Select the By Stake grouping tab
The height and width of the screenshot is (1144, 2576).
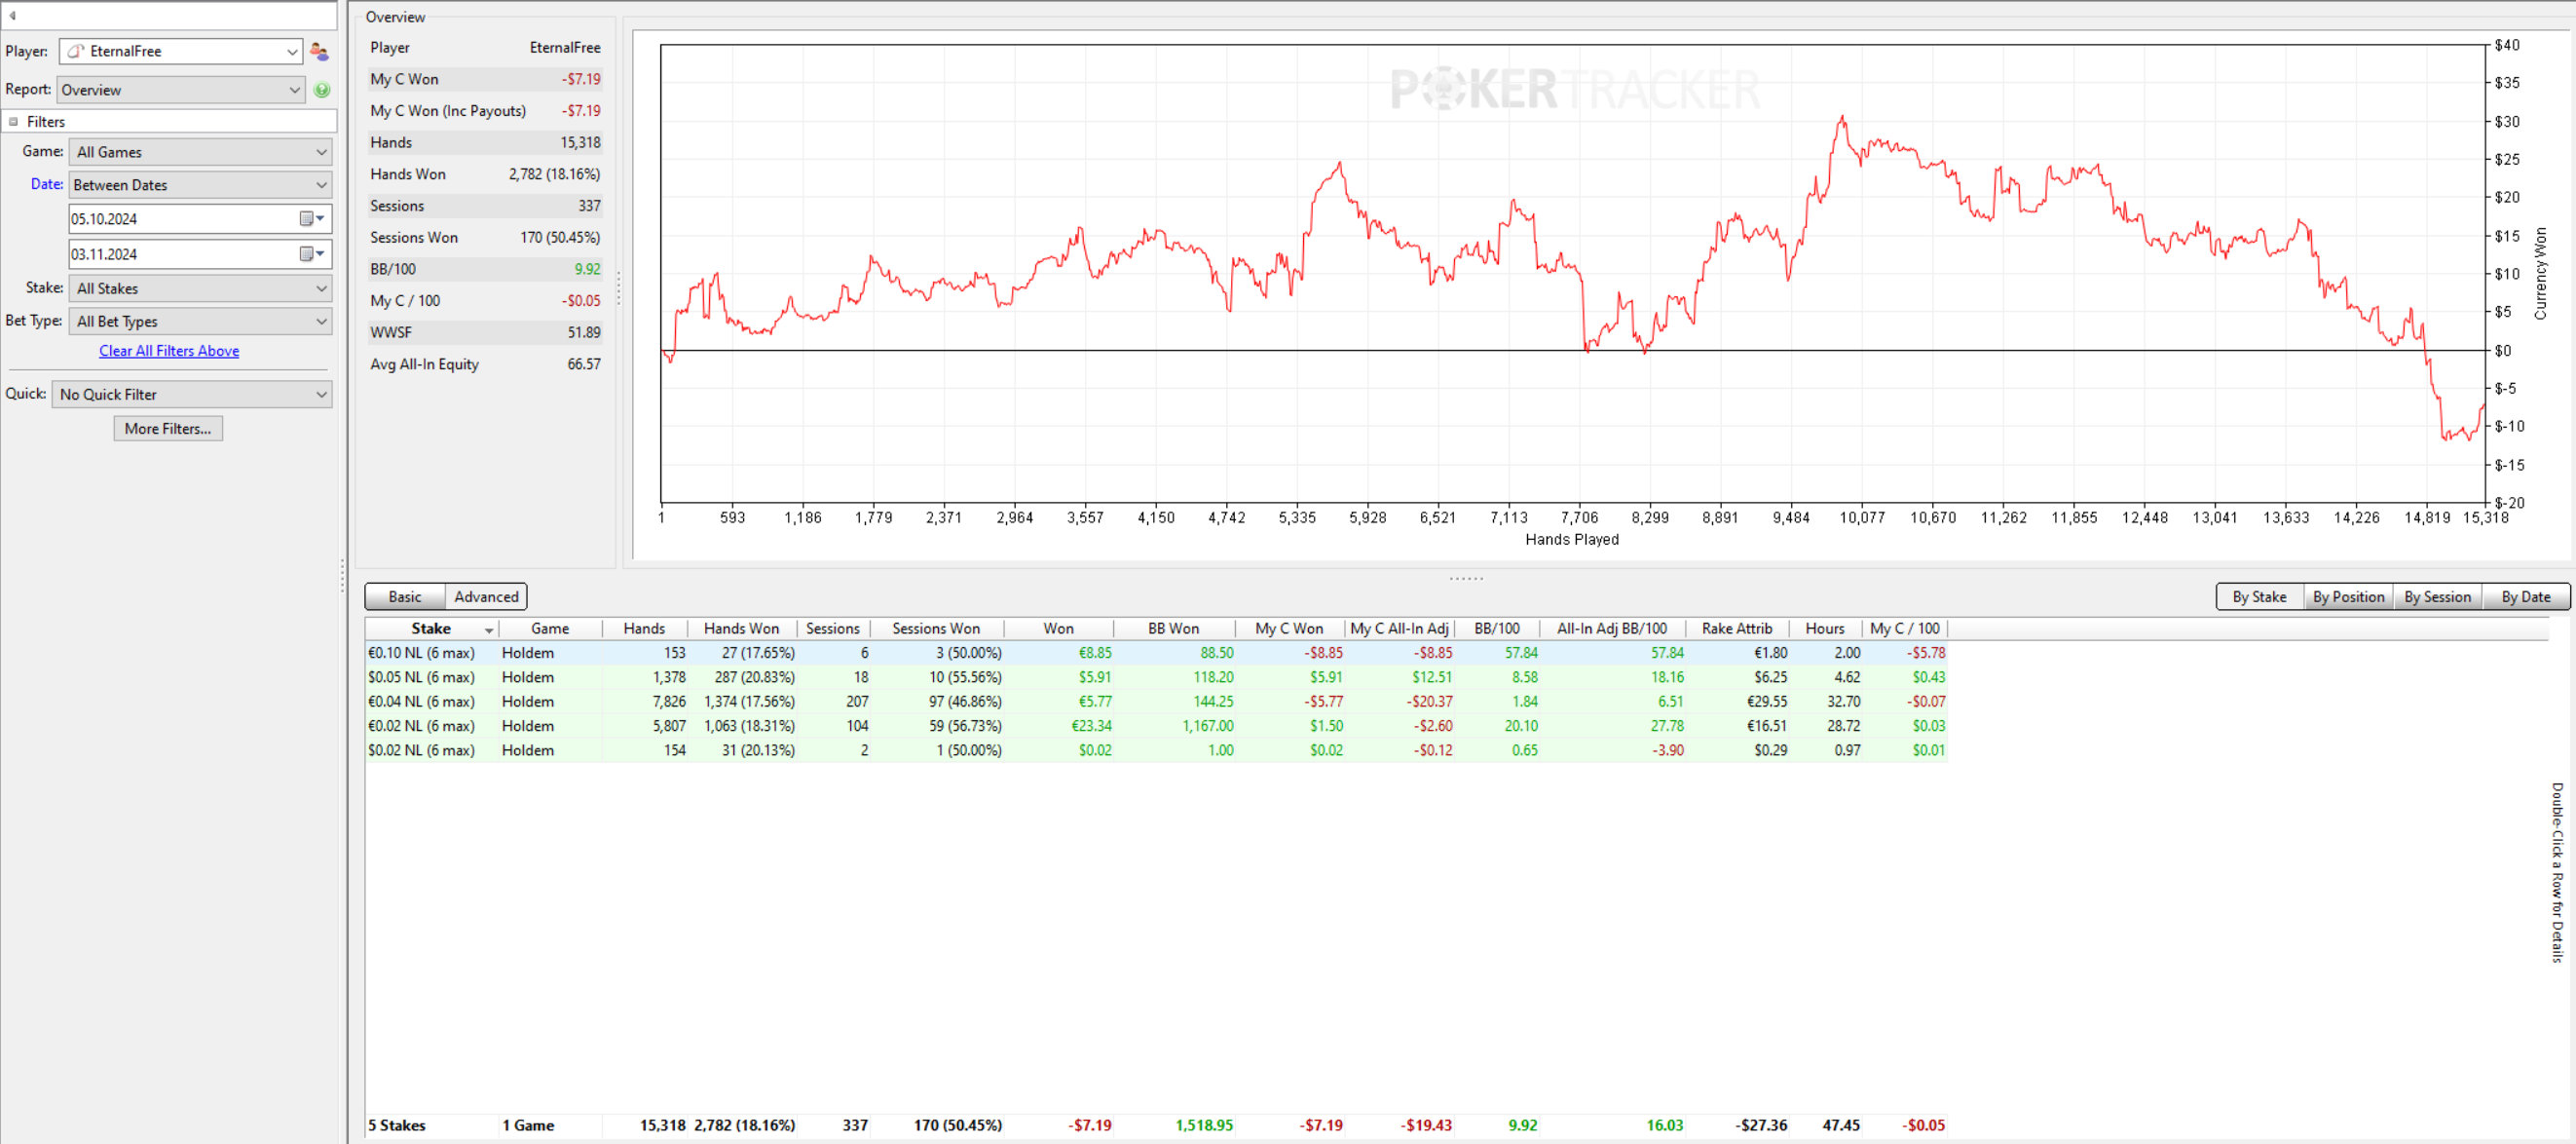click(x=2259, y=596)
